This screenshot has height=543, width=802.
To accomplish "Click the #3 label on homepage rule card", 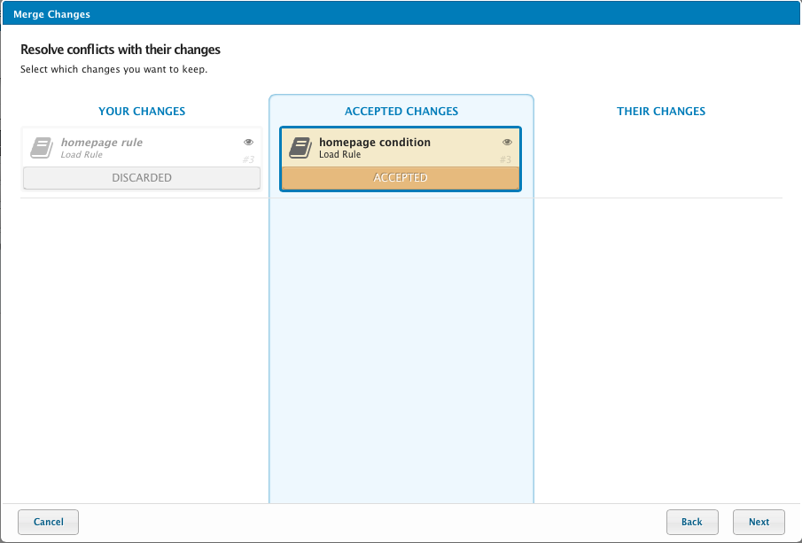I will [248, 159].
